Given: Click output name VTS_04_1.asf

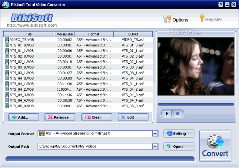Looking at the screenshot, I should click(x=133, y=84).
